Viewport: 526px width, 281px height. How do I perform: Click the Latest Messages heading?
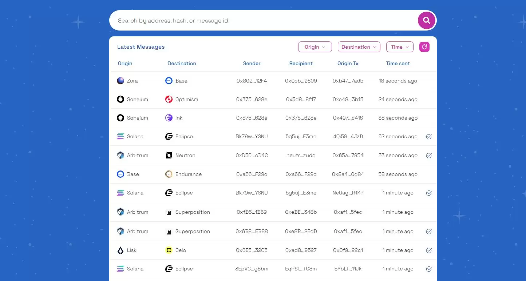tap(141, 47)
